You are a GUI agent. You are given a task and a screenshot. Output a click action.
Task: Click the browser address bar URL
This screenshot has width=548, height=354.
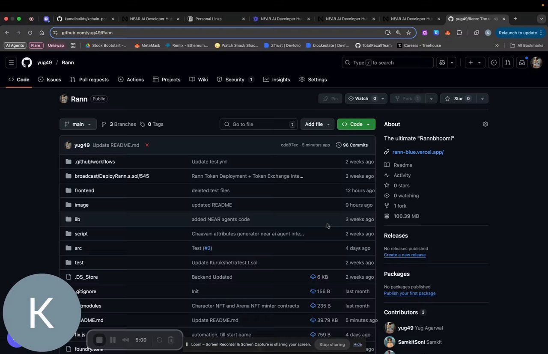[x=87, y=33]
